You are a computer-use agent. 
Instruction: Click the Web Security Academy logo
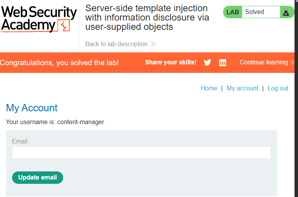(x=39, y=19)
